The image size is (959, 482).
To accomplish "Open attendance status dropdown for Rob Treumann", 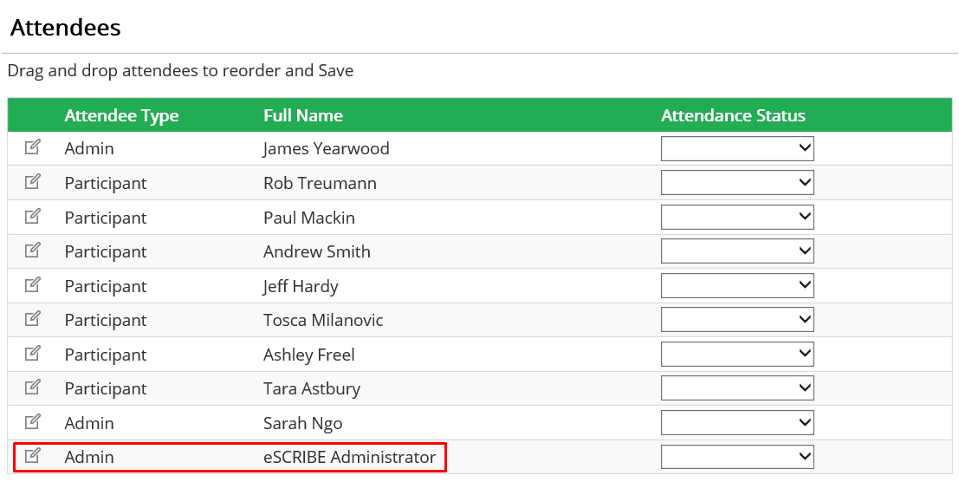I will 737,183.
